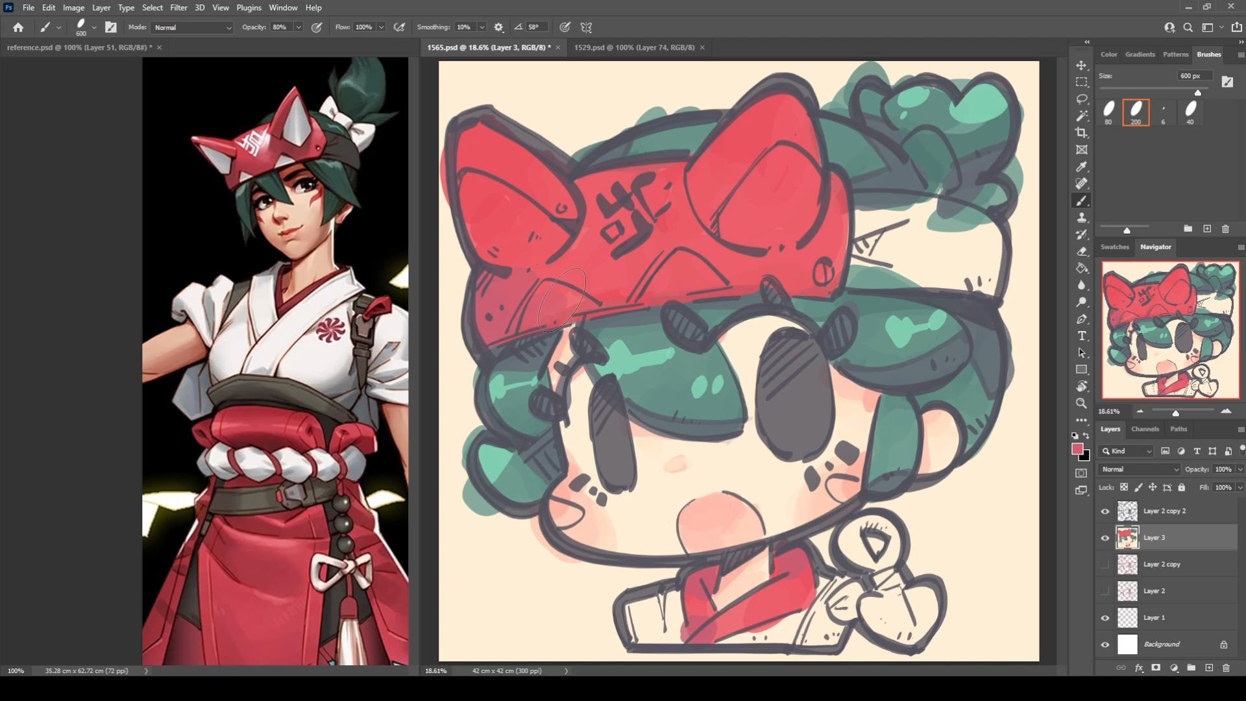Open the Flow value dropdown arrow

(x=381, y=27)
